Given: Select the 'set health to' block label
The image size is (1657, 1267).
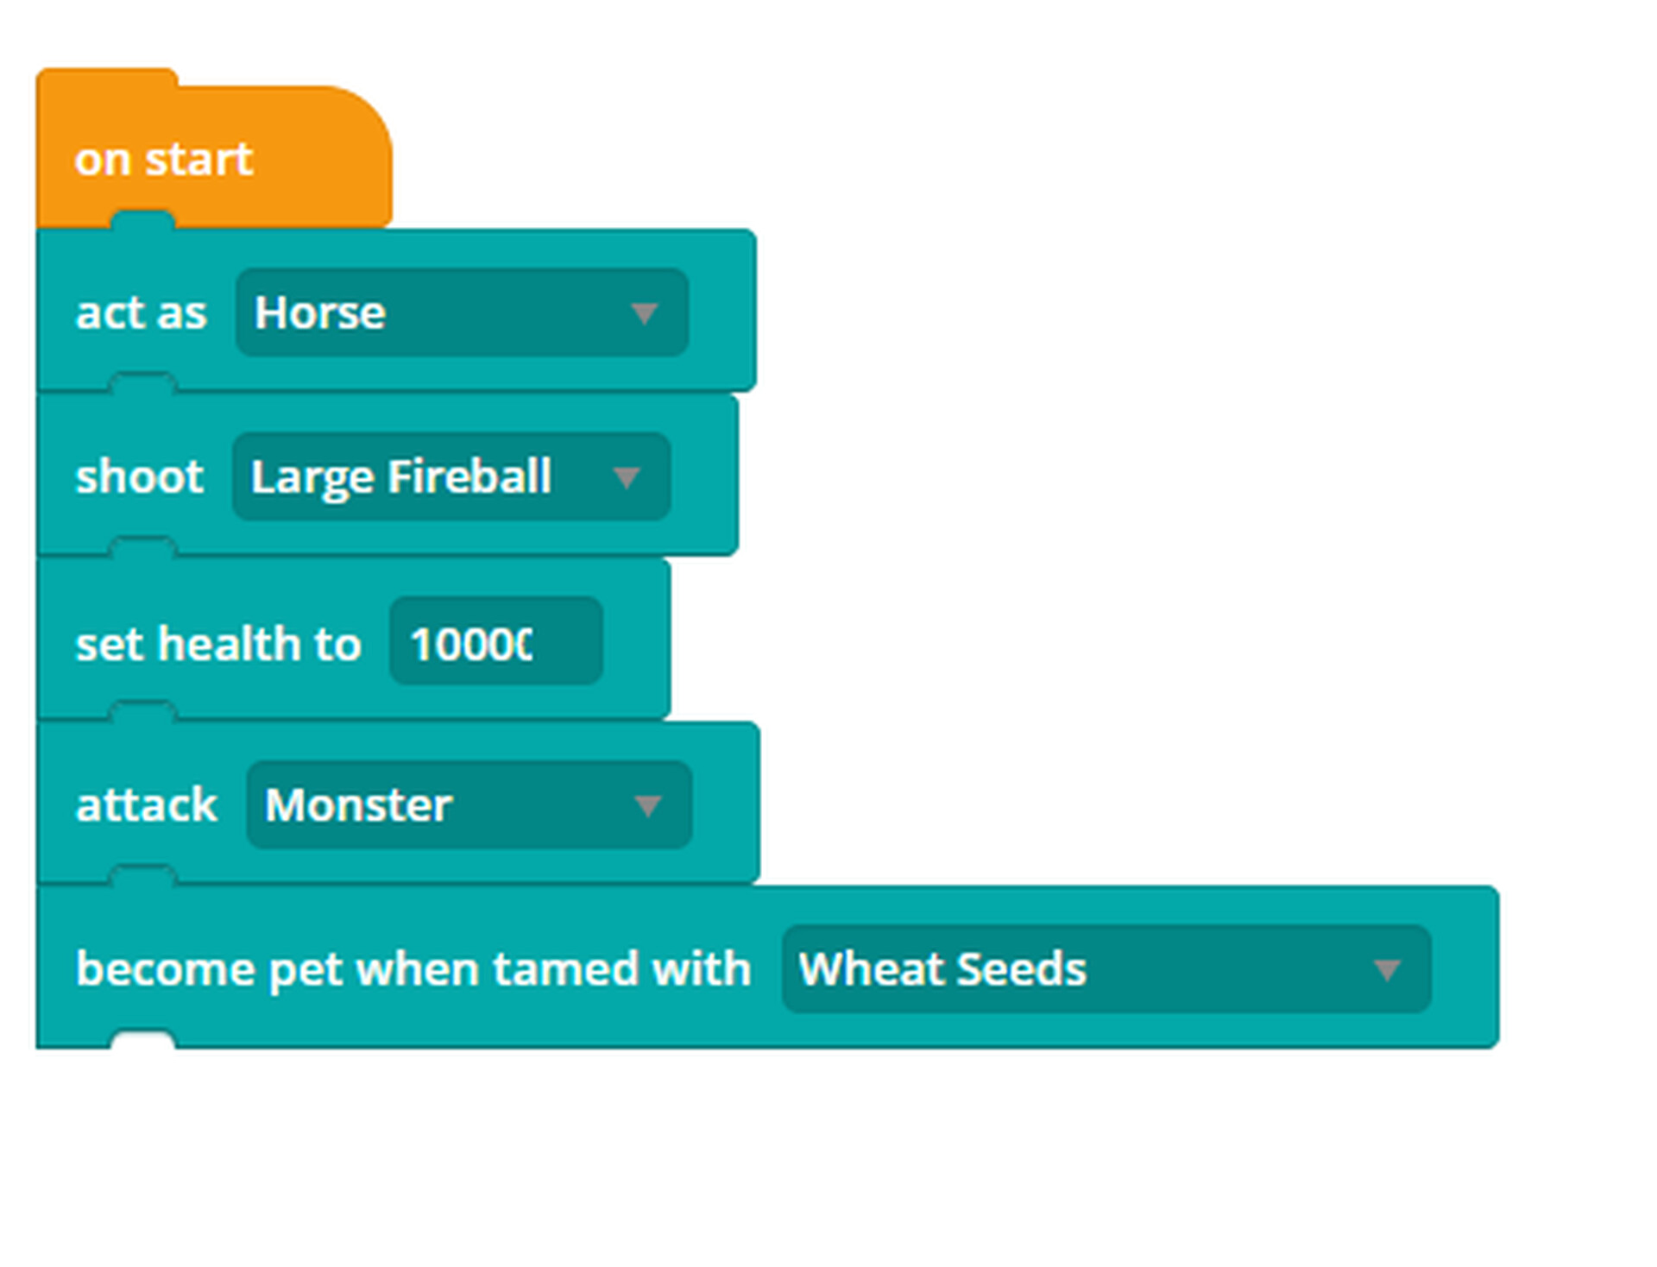Looking at the screenshot, I should coord(218,644).
